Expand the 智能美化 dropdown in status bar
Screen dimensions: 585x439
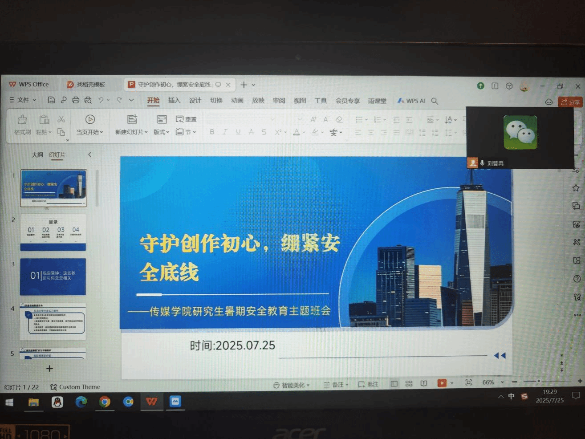click(292, 385)
